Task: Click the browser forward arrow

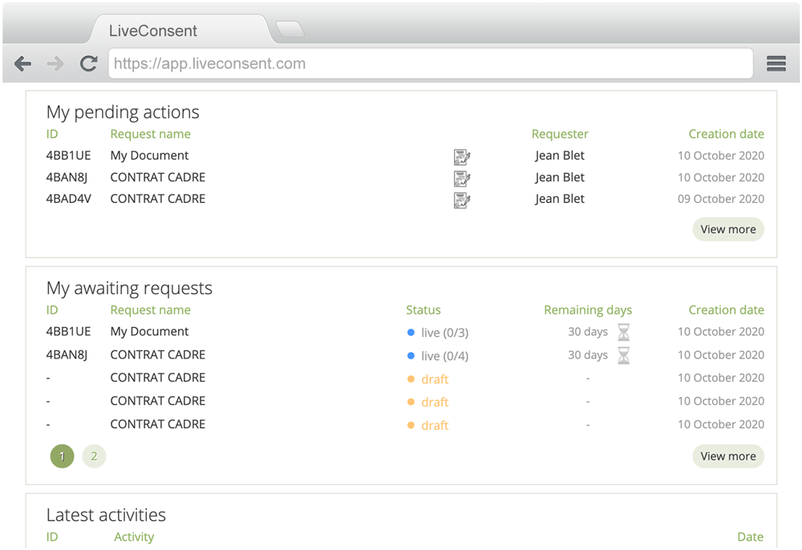Action: [x=55, y=64]
